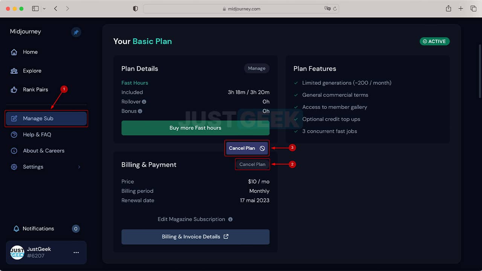Click the midjourney.com address bar
This screenshot has width=482, height=271.
(241, 9)
